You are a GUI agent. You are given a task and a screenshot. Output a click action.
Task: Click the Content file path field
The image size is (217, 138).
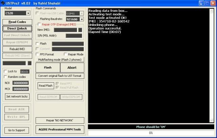tap(68, 49)
